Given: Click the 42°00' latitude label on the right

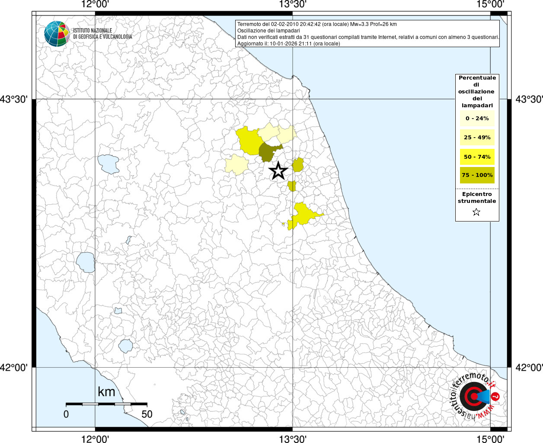Looking at the screenshot, I should (x=529, y=367).
